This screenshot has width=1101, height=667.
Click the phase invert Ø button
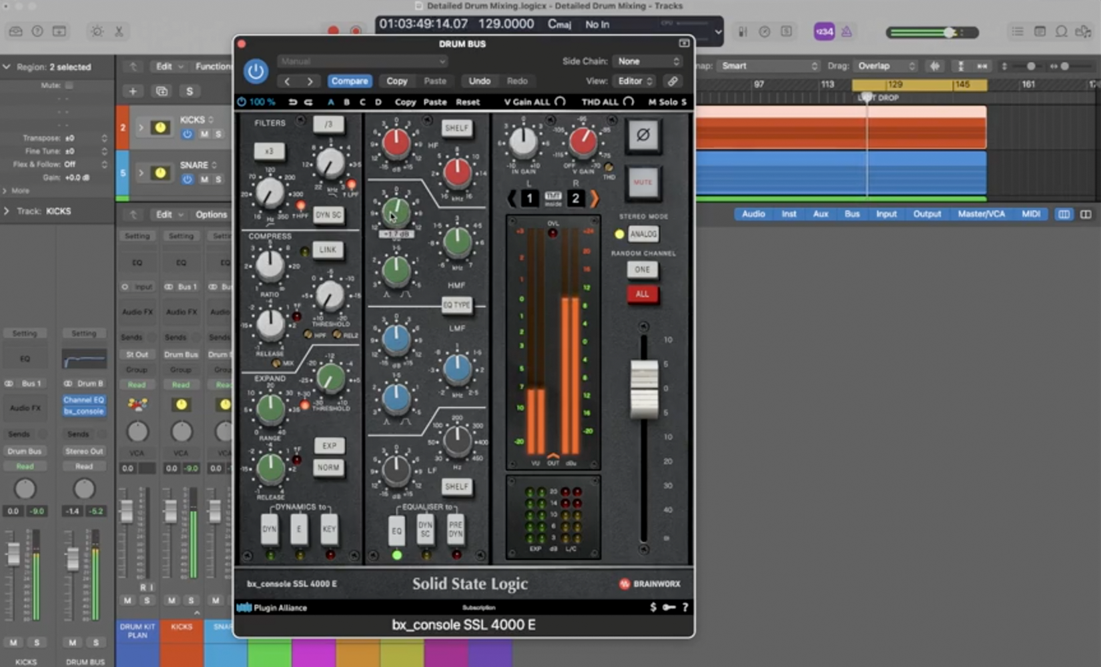643,135
